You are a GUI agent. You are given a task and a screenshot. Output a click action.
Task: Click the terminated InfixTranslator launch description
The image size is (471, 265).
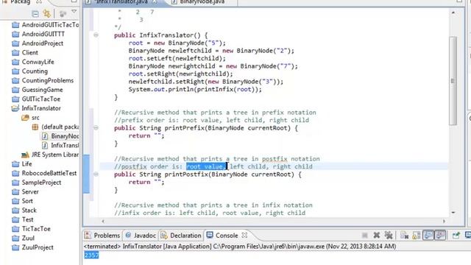(240, 247)
